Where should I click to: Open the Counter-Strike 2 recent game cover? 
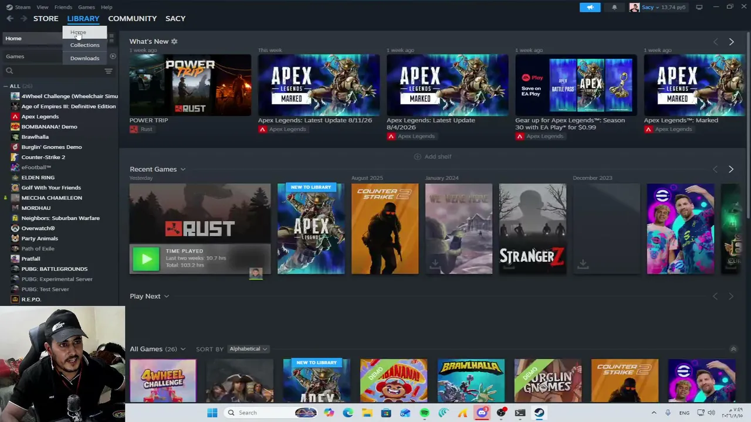coord(385,229)
